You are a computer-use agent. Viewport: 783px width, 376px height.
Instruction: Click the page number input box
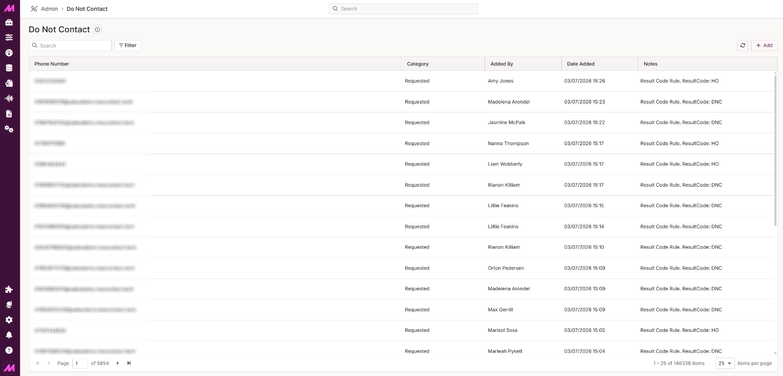[80, 363]
